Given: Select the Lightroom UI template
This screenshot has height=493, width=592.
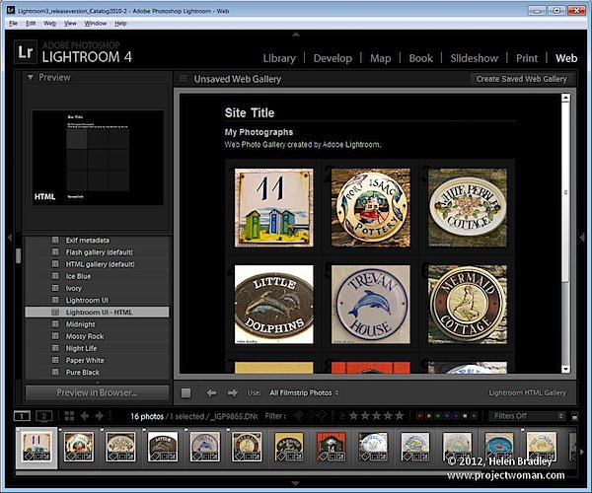Looking at the screenshot, I should pyautogui.click(x=97, y=301).
